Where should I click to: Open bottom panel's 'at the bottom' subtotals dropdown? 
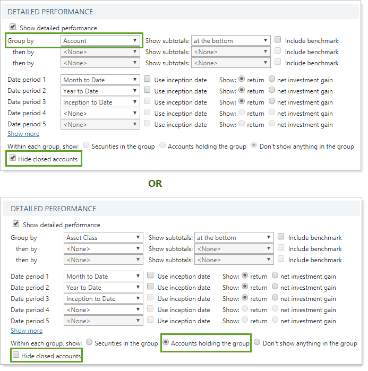pyautogui.click(x=234, y=238)
